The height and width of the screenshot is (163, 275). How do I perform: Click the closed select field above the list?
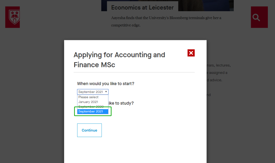pos(93,92)
